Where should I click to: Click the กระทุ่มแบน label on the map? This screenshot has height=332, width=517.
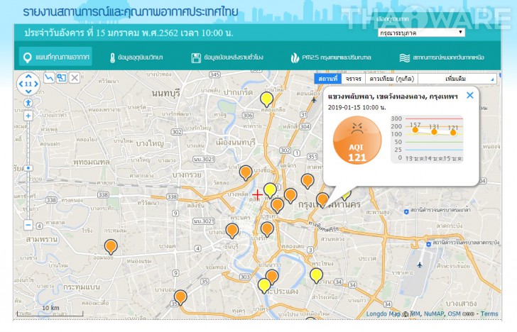click(x=82, y=287)
